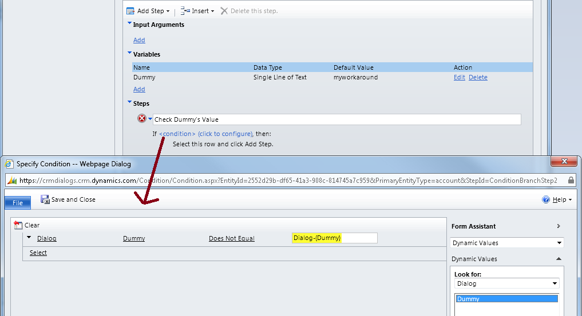The height and width of the screenshot is (316, 582).
Task: Collapse the Steps section
Action: point(129,103)
